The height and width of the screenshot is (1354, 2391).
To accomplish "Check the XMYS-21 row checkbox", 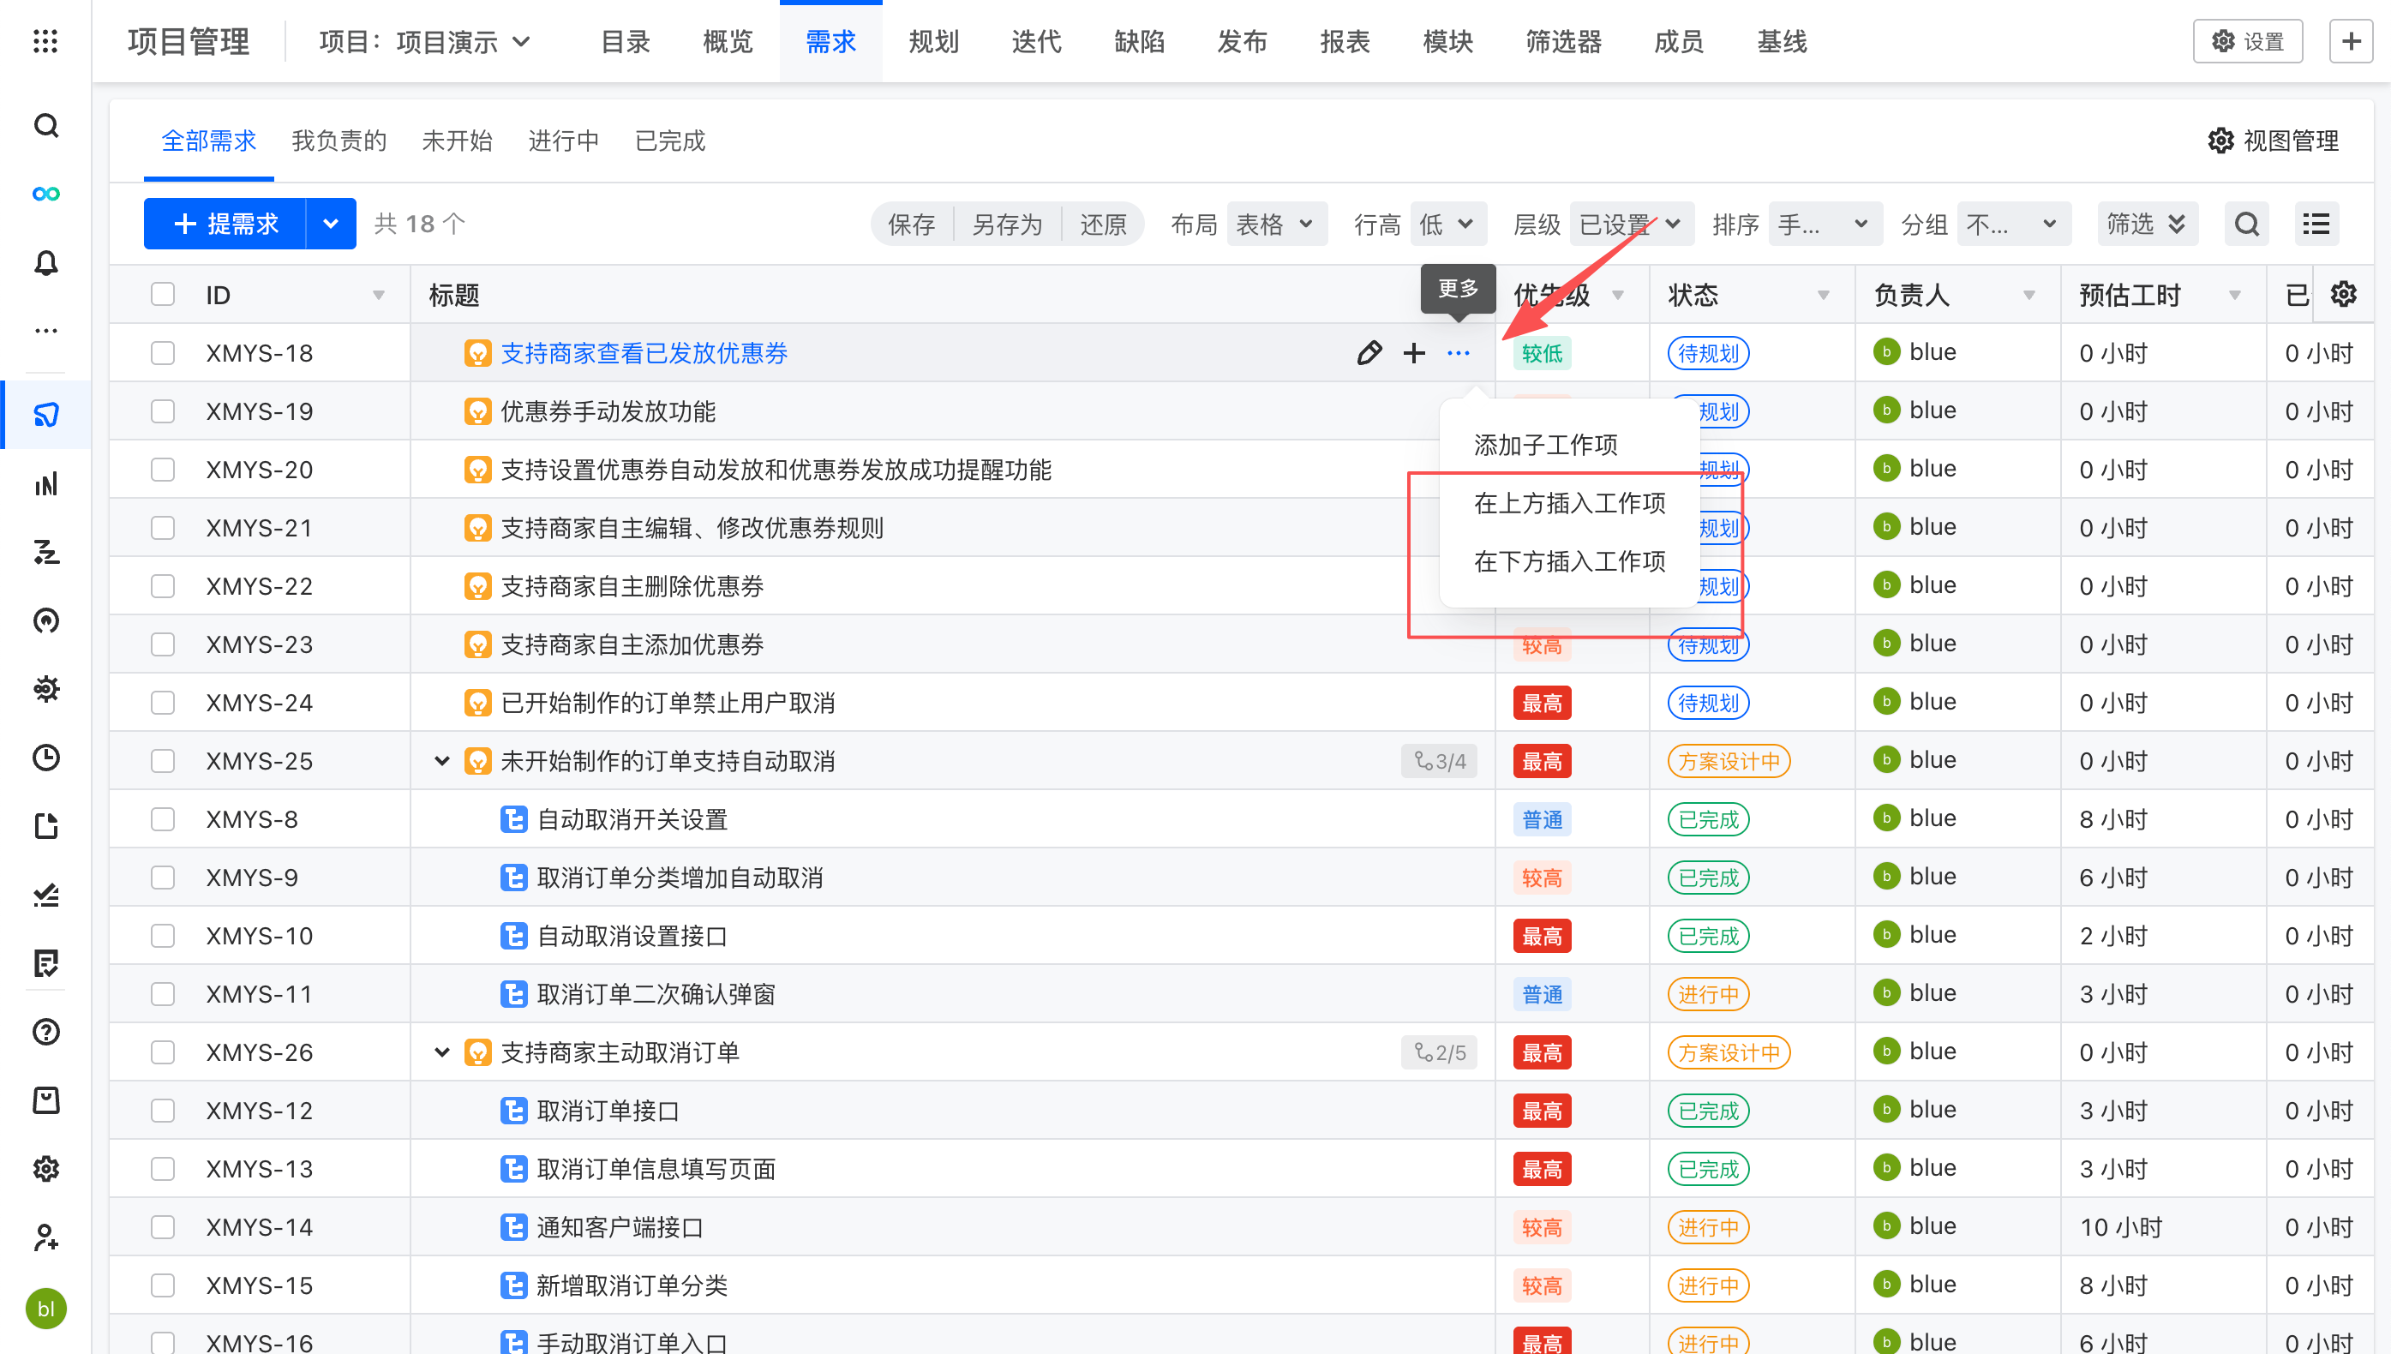I will (163, 528).
